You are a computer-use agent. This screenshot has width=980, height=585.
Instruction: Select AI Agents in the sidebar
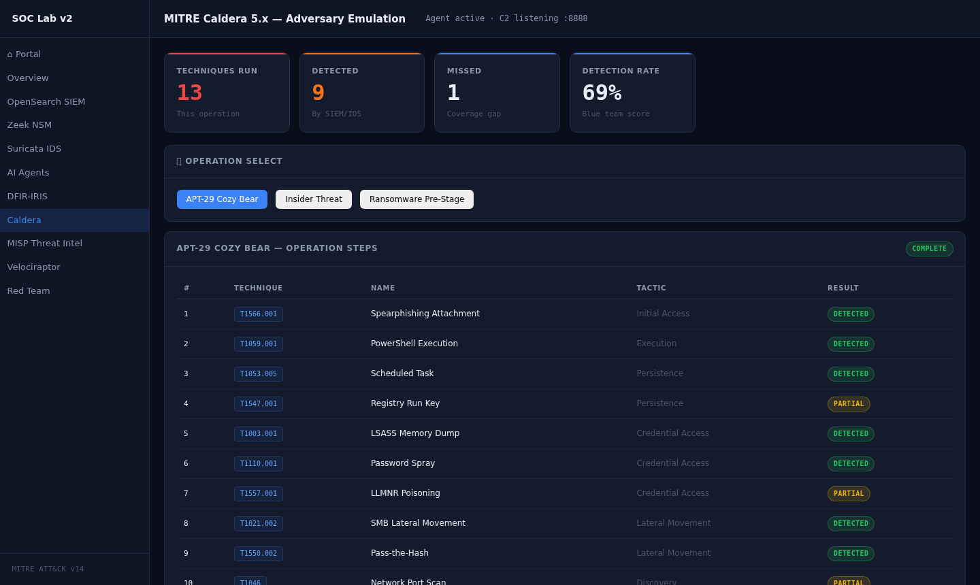74,173
